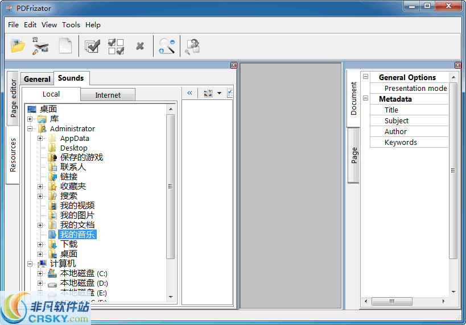
Task: Select the Desktop folder in tree
Action: (x=73, y=148)
